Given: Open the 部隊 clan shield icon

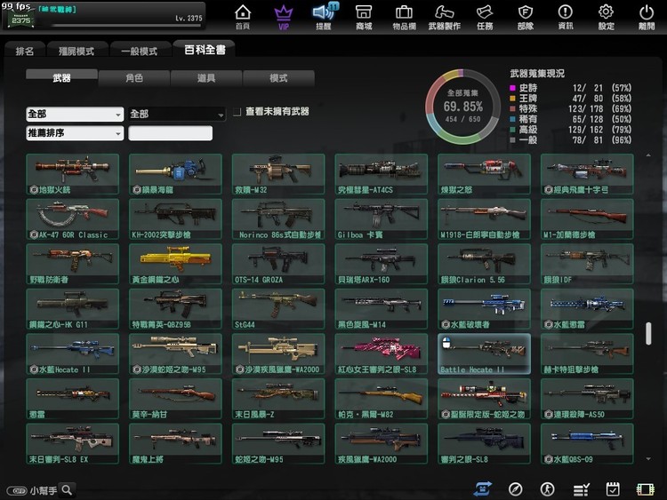Looking at the screenshot, I should [526, 16].
